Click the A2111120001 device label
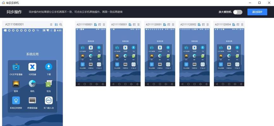 154,25
